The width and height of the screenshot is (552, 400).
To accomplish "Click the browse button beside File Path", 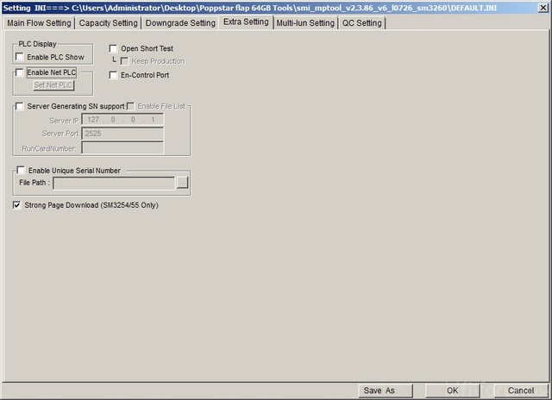I will click(182, 183).
